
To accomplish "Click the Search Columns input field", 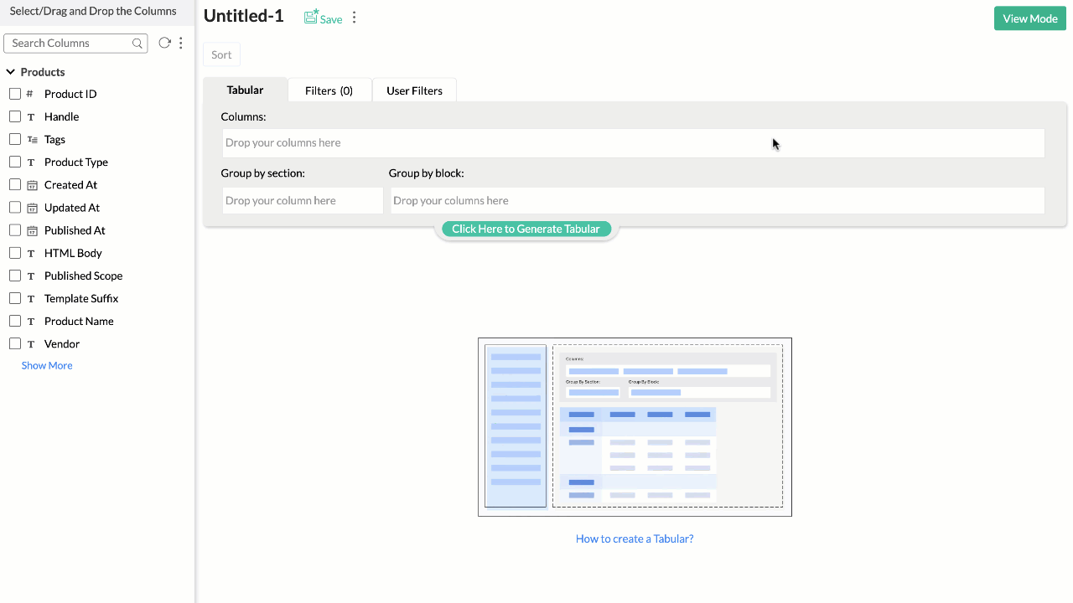I will click(70, 44).
